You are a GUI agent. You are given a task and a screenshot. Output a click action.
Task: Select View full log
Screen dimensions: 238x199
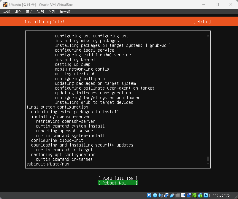tap(118, 178)
